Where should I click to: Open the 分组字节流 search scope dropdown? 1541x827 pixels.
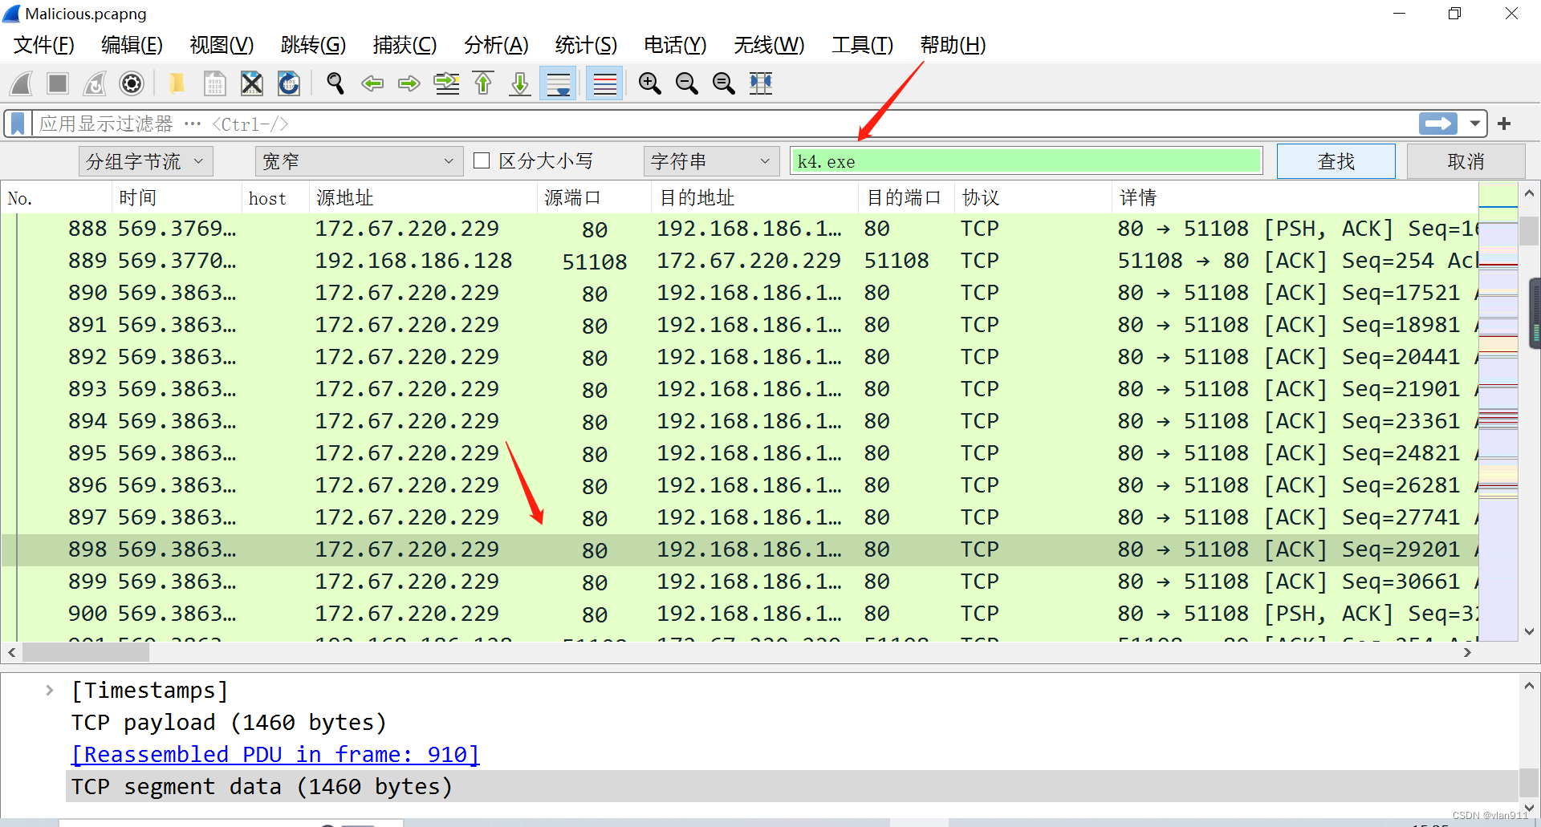(x=145, y=161)
